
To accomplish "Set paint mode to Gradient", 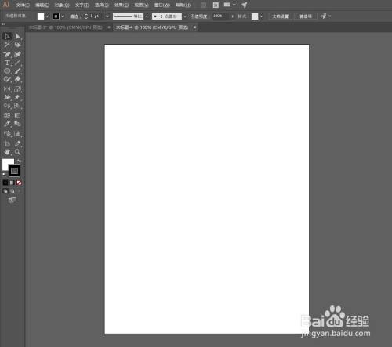I will click(x=12, y=183).
